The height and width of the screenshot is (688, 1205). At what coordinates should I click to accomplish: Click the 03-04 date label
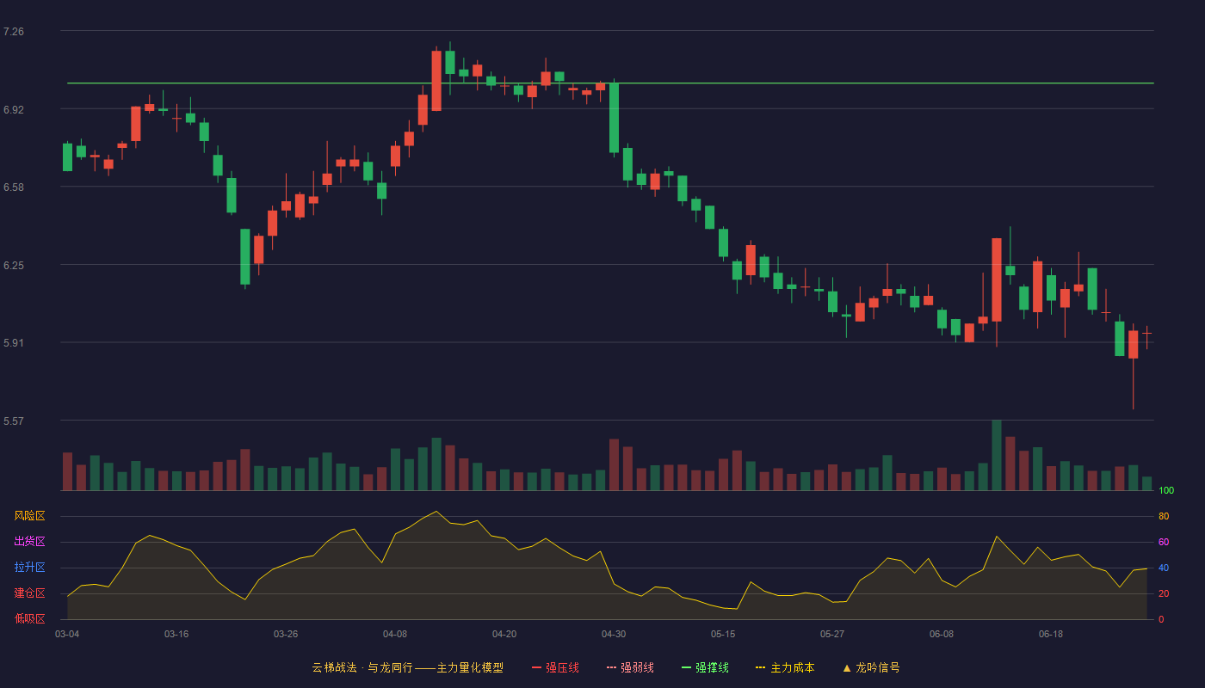click(x=67, y=634)
